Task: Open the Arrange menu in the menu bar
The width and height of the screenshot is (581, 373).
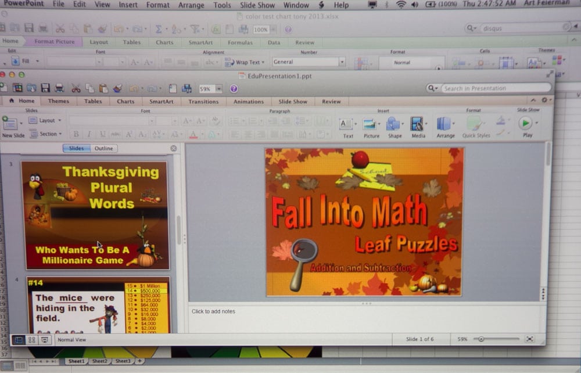Action: coord(190,5)
